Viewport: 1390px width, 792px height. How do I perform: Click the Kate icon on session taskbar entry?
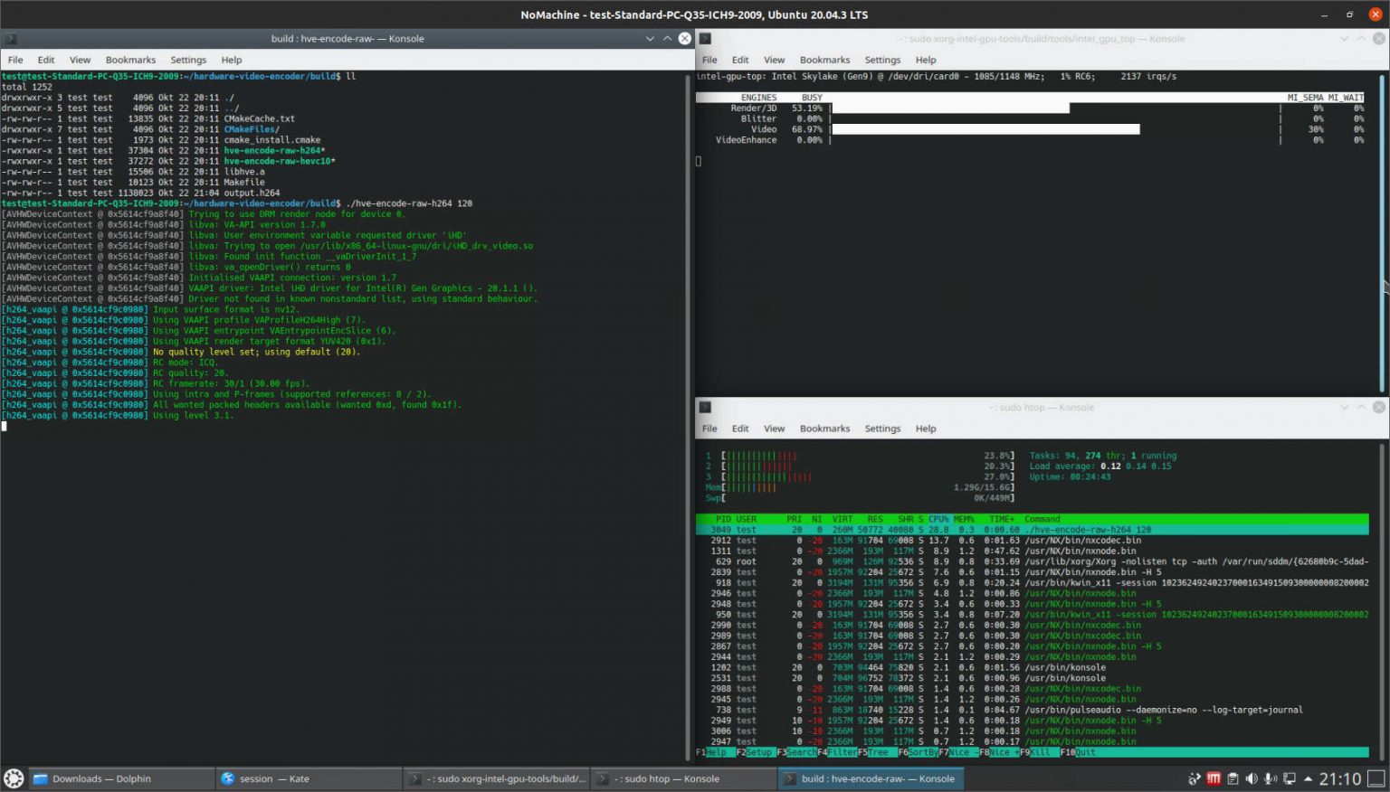[228, 778]
